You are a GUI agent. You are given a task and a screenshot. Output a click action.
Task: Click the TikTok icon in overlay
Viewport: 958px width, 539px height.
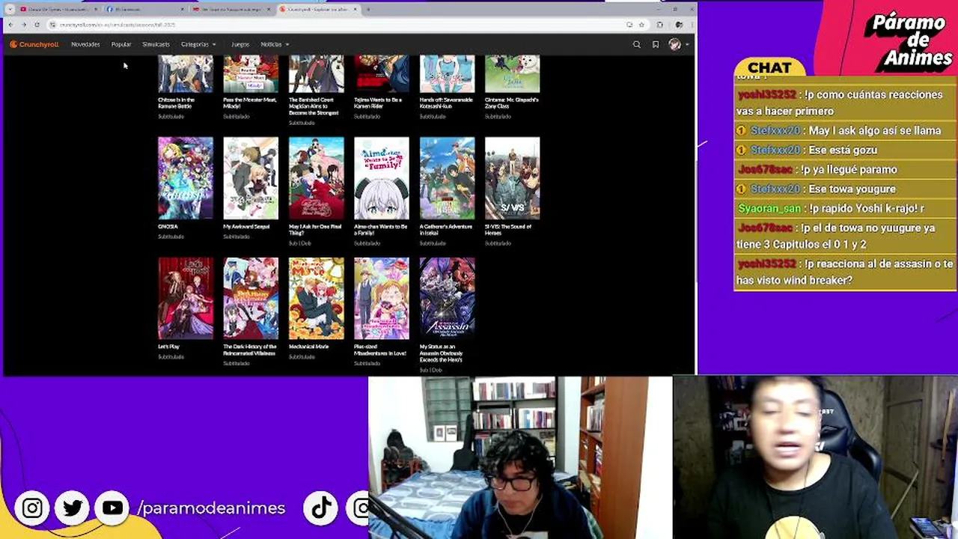pos(321,508)
